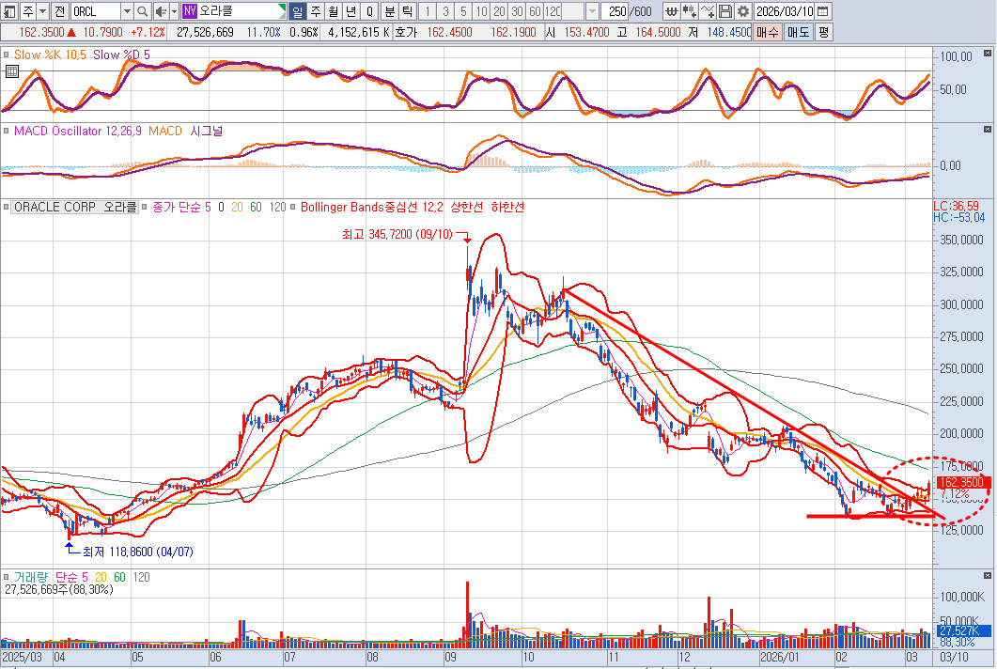Screen dimensions: 997x669
Task: Click the grid table icon in stochastic panel
Action: [x=11, y=71]
